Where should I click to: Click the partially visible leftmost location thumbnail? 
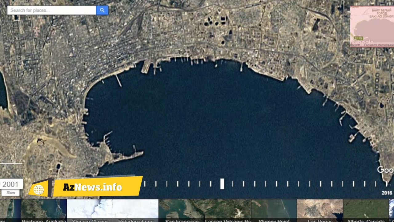pos(10,211)
